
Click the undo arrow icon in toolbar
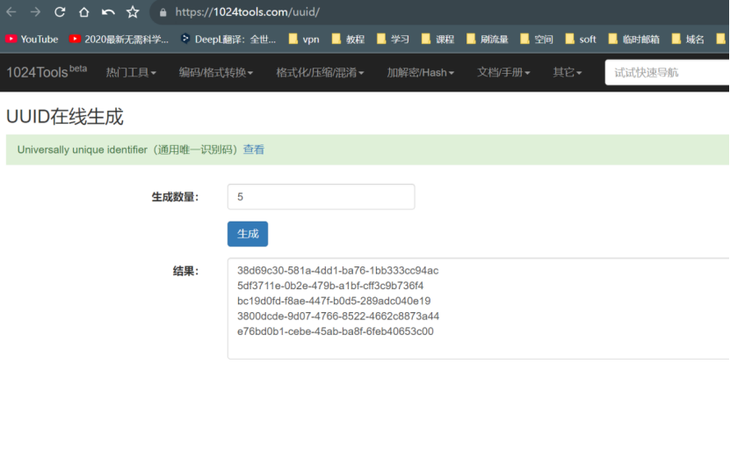click(x=108, y=11)
